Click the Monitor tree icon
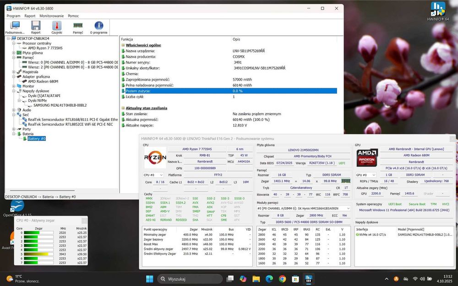This screenshot has height=286, width=458. coord(19,86)
